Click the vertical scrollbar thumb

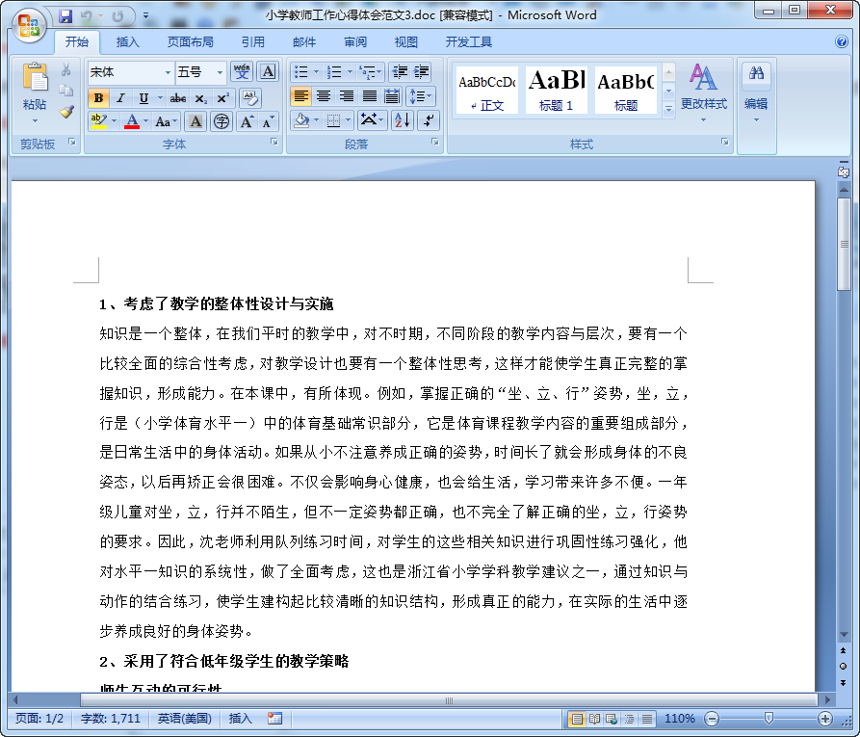pyautogui.click(x=844, y=244)
